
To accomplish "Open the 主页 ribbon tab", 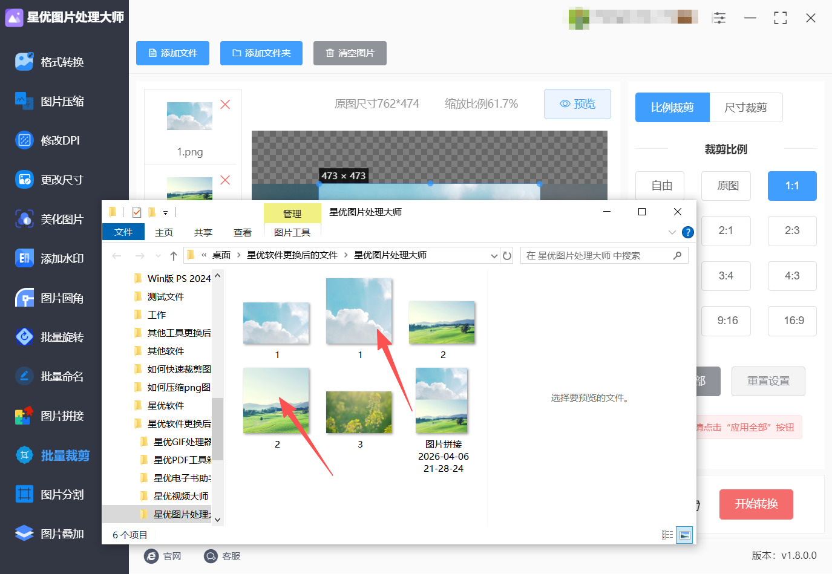I will pyautogui.click(x=164, y=232).
